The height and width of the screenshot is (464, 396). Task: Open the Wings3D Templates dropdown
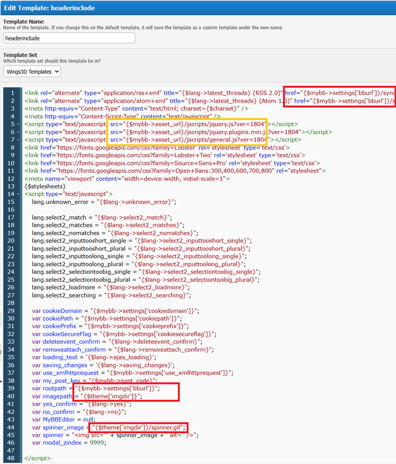point(32,71)
